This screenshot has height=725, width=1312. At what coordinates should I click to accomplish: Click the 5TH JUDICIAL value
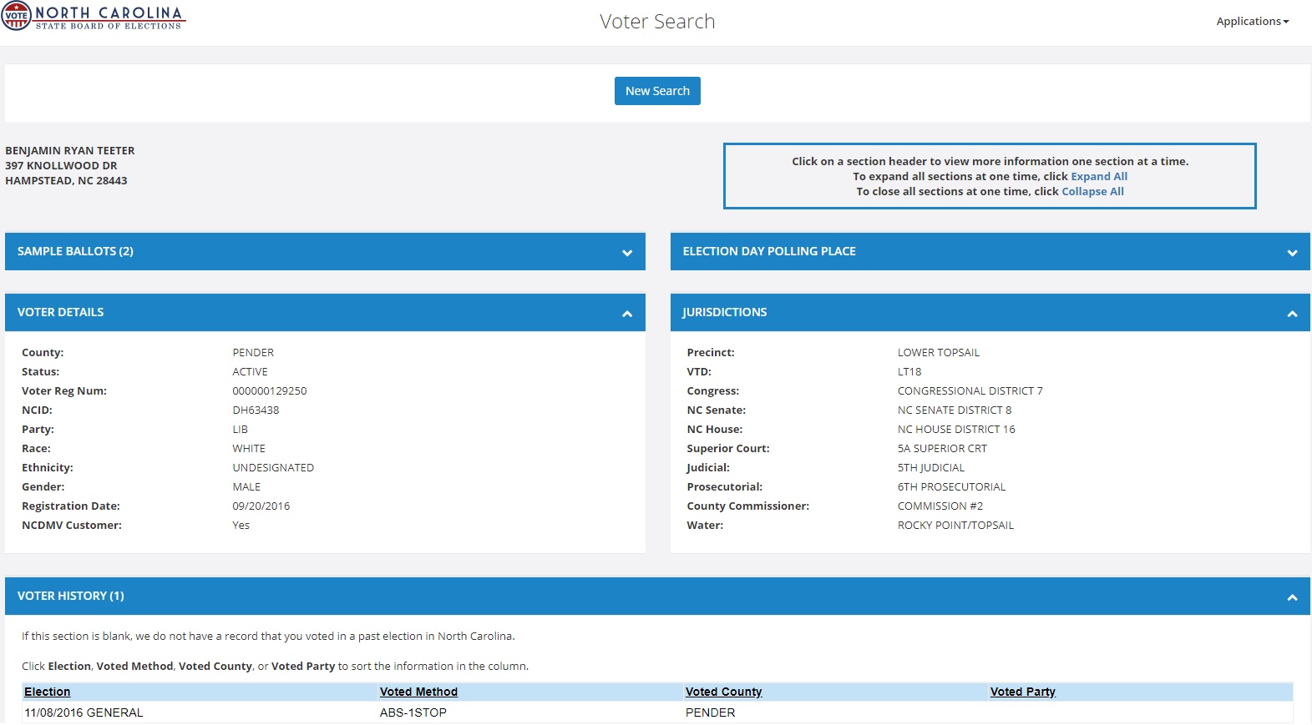[x=931, y=468]
